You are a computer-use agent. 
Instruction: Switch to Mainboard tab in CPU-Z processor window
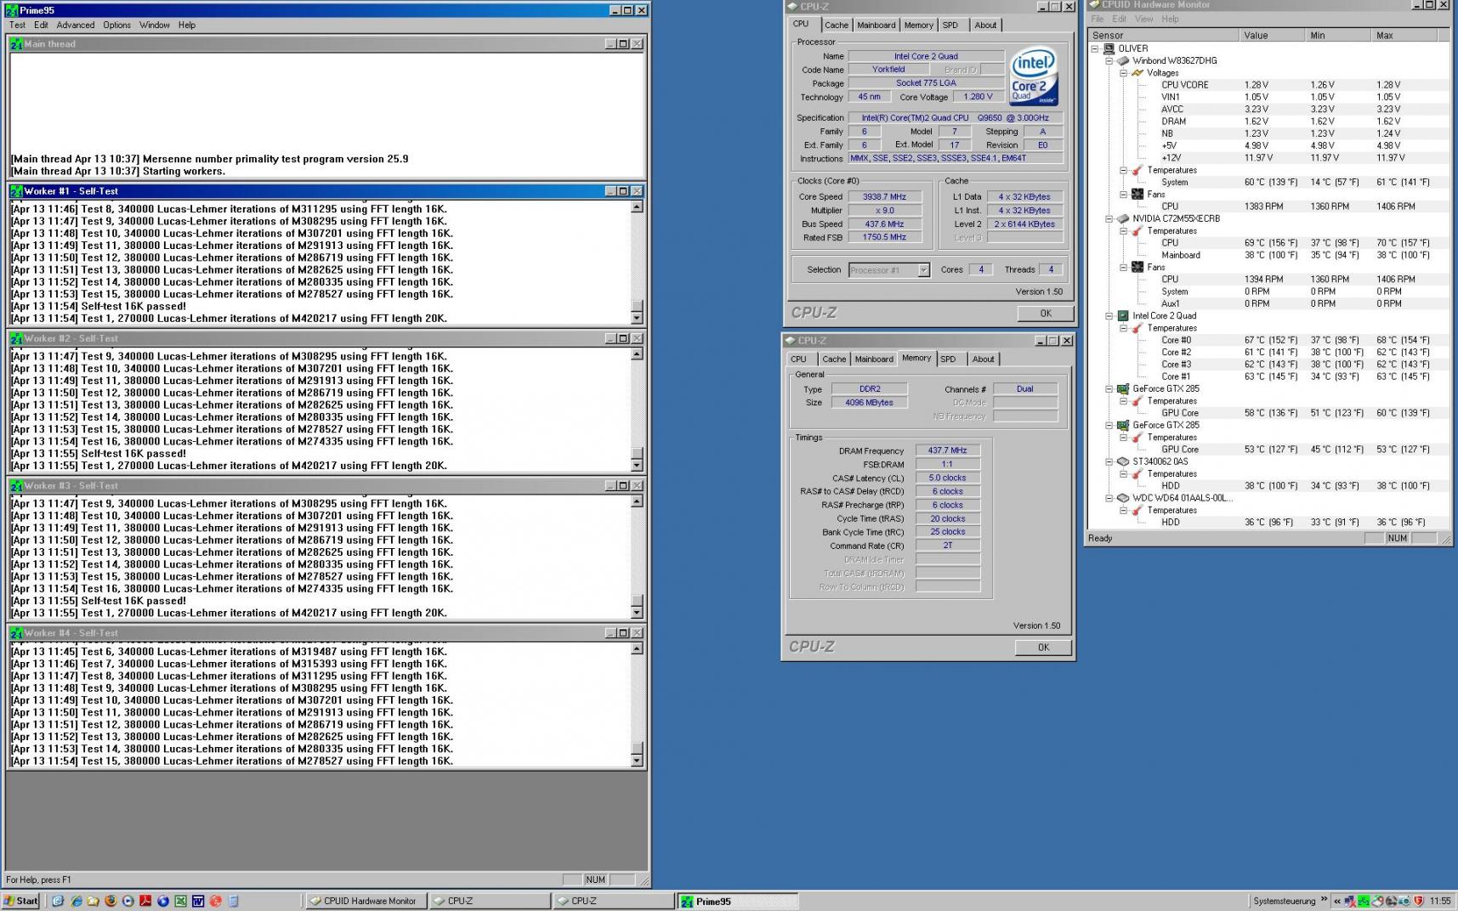tap(877, 25)
